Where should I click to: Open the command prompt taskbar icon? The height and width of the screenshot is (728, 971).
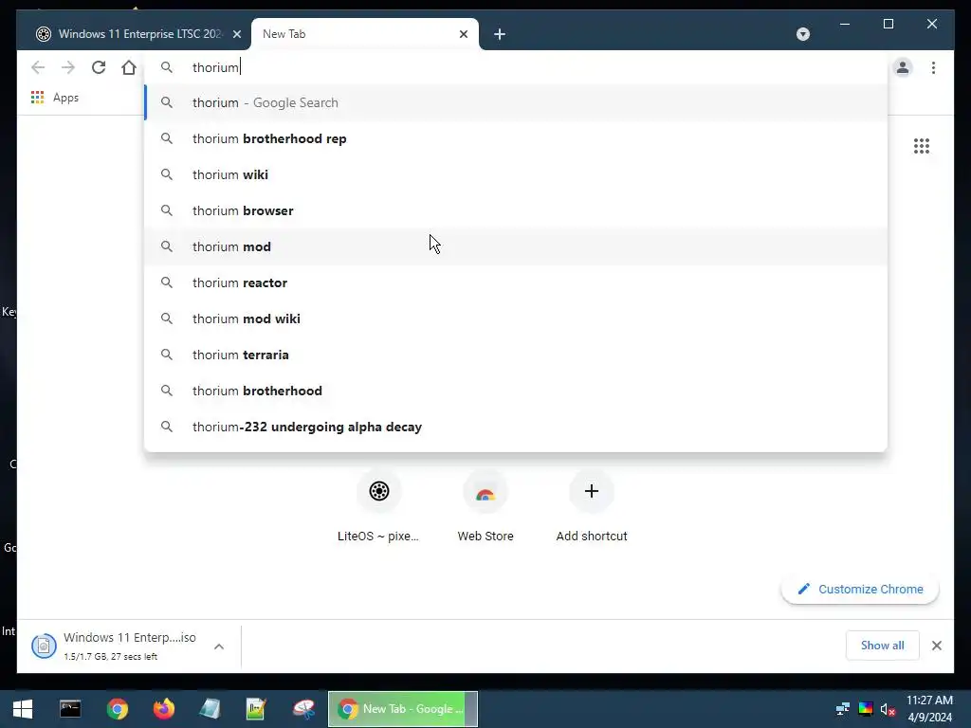(70, 709)
